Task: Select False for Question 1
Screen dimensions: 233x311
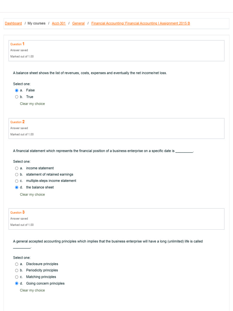Action: coord(17,91)
